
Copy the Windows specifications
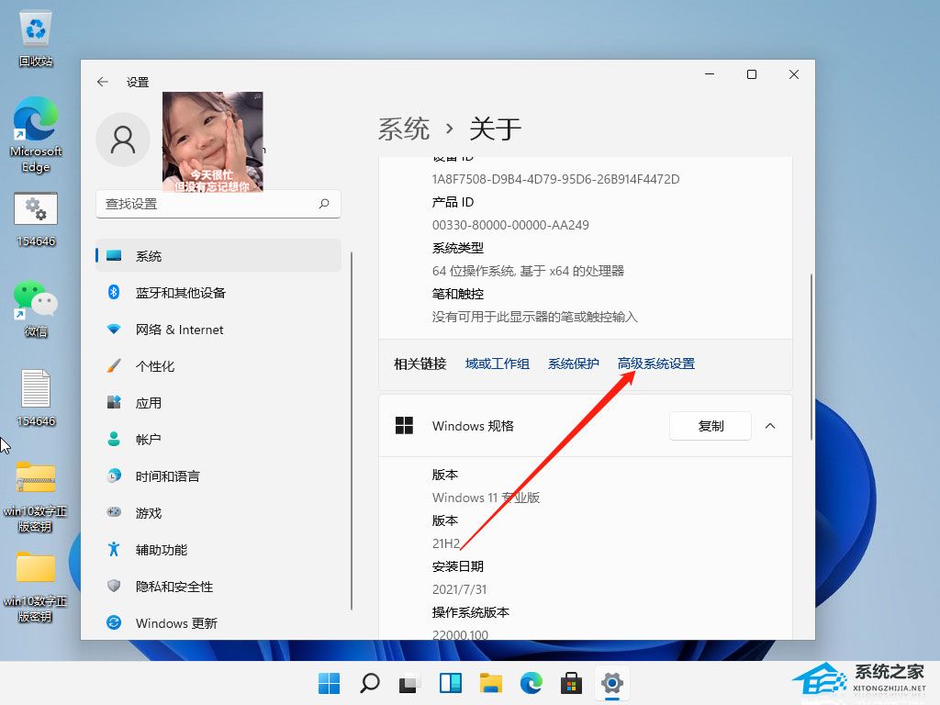(x=711, y=426)
